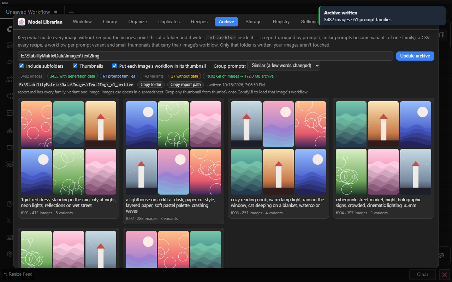The width and height of the screenshot is (452, 282).
Task: Click the '143 variants' chip
Action: [153, 76]
